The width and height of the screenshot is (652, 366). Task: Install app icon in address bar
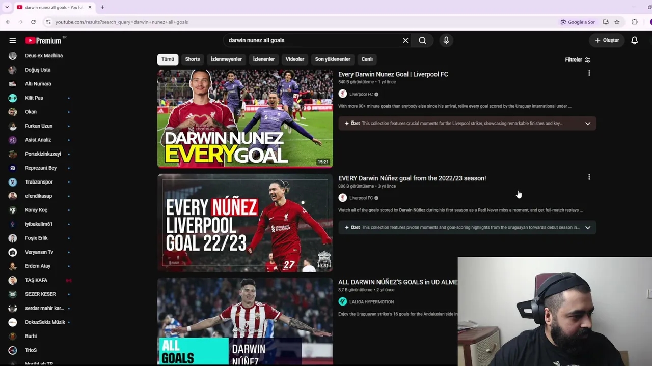[606, 22]
